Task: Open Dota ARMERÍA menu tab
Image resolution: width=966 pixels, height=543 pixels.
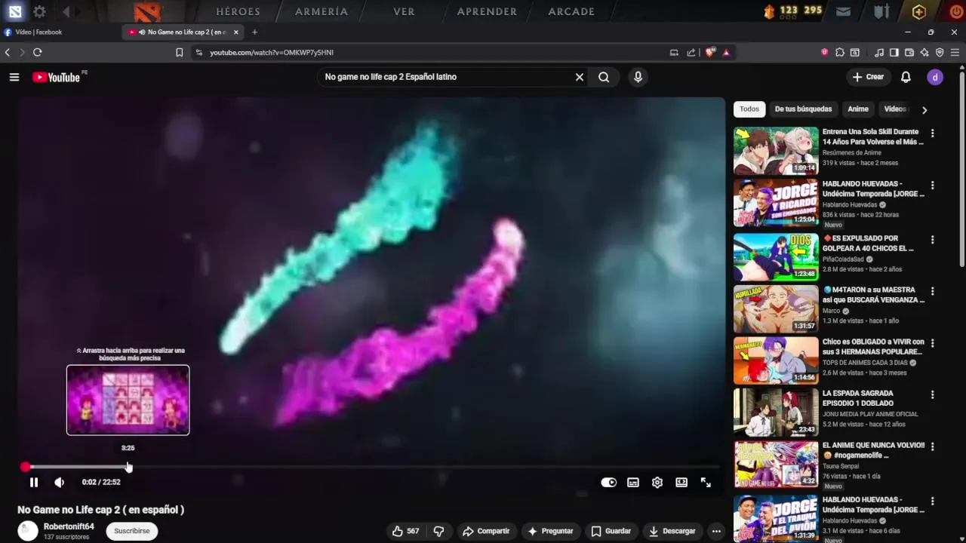Action: (321, 11)
